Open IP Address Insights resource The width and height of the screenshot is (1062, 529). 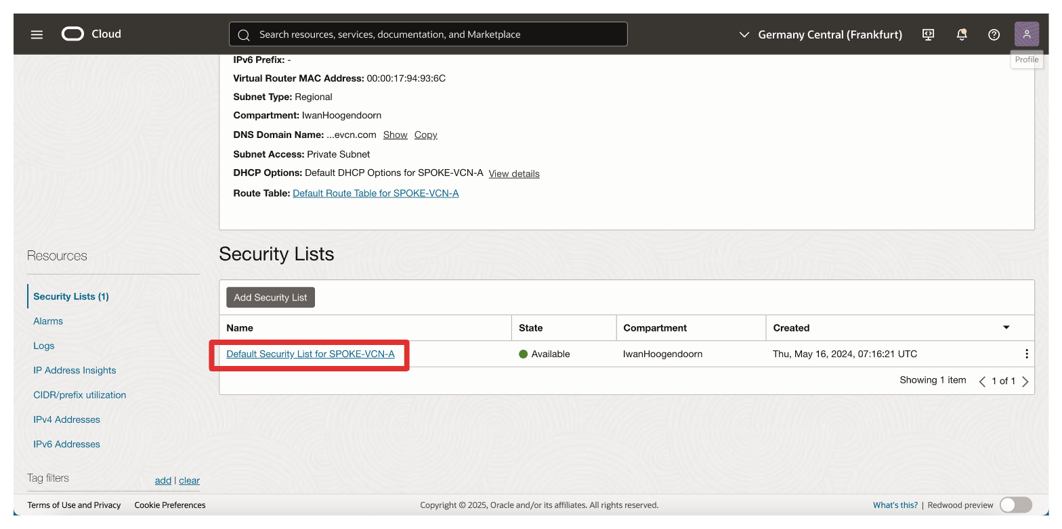pyautogui.click(x=75, y=370)
